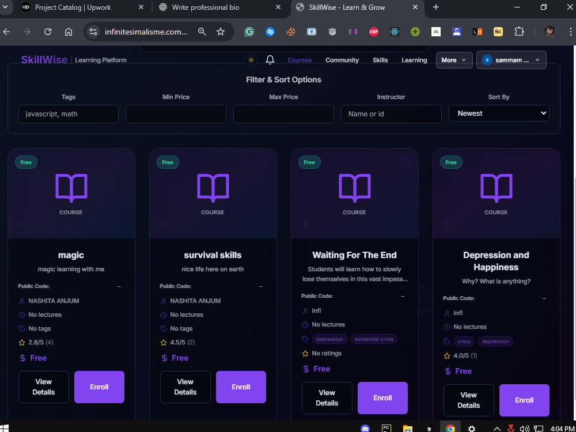Click the Discord icon in taskbar
Viewport: 576px width, 432px height.
click(x=365, y=428)
